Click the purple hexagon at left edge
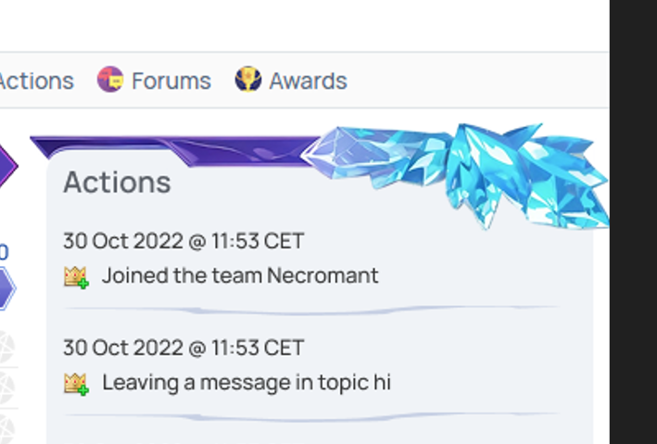This screenshot has height=444, width=657. pyautogui.click(x=6, y=167)
